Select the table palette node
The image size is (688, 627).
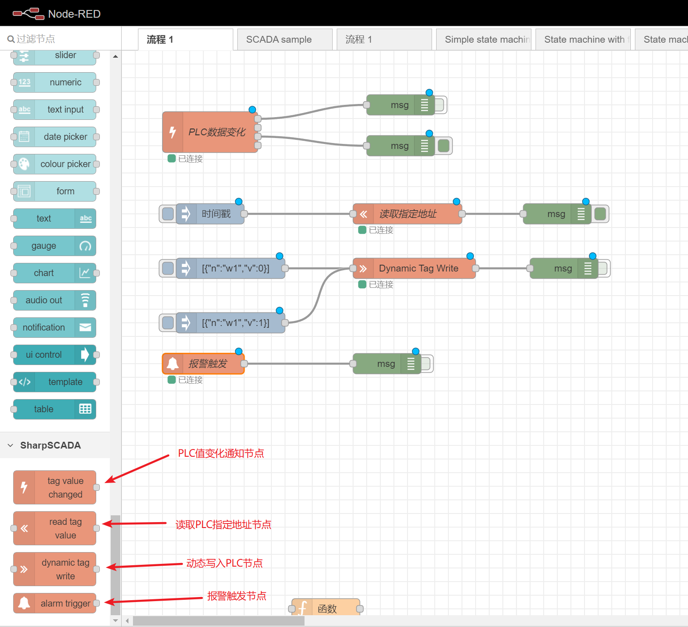click(54, 409)
